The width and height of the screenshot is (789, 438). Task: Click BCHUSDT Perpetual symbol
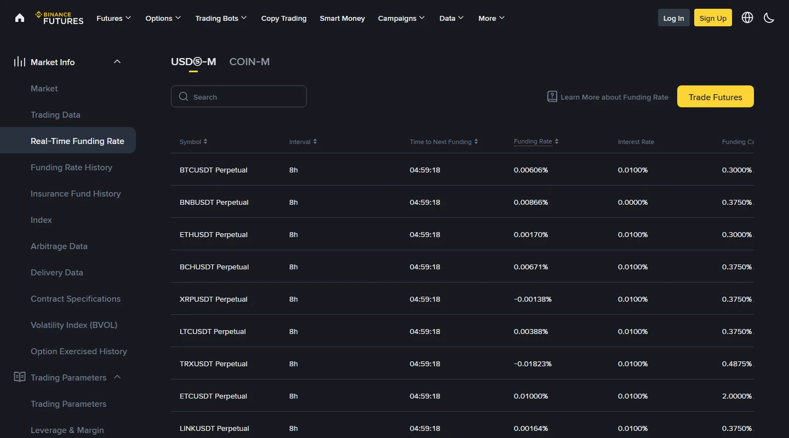[x=214, y=267]
